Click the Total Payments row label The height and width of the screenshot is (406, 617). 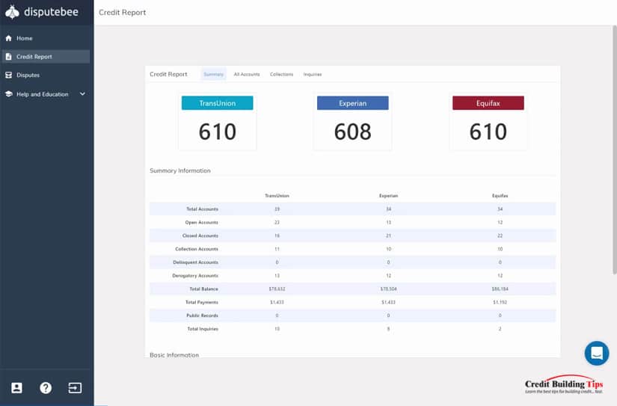202,302
